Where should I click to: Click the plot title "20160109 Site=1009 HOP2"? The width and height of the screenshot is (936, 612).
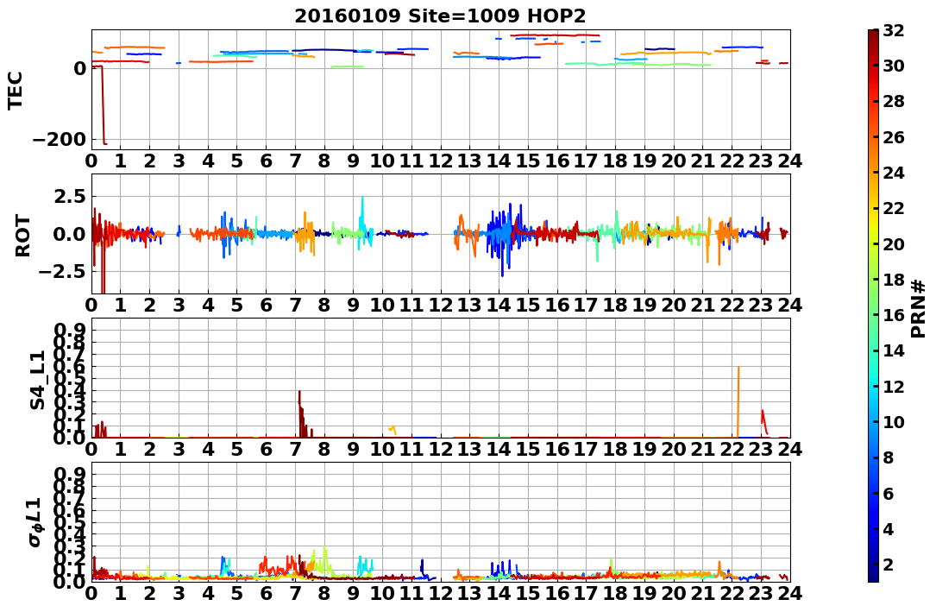441,16
